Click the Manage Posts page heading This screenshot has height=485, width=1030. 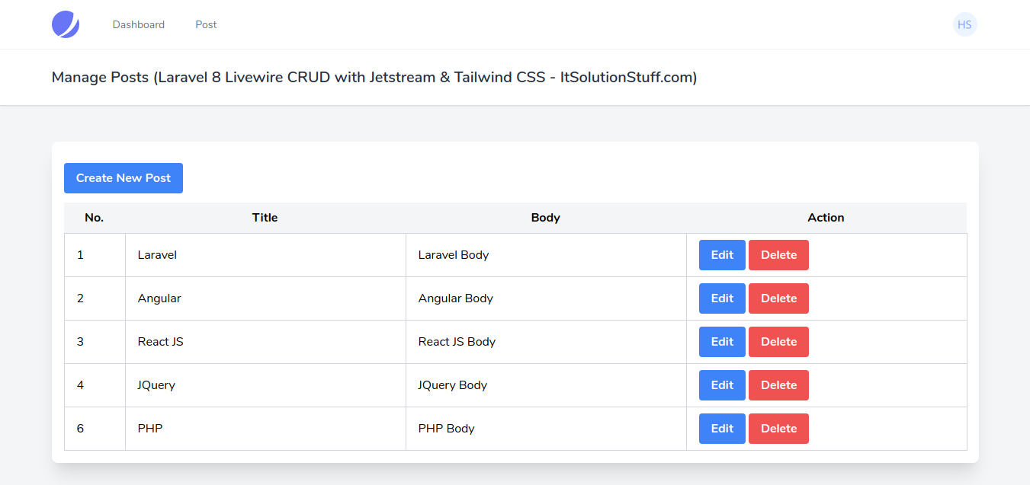[374, 77]
